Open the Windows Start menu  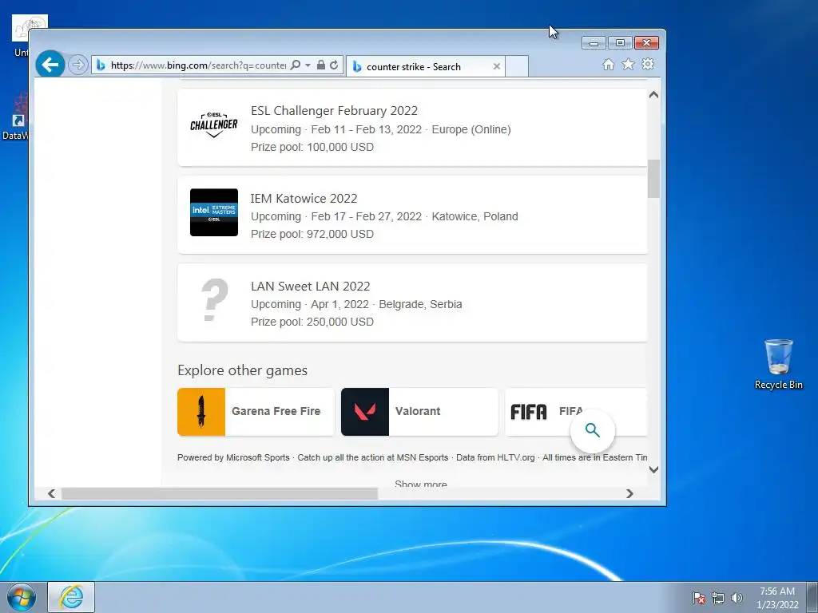tap(21, 597)
